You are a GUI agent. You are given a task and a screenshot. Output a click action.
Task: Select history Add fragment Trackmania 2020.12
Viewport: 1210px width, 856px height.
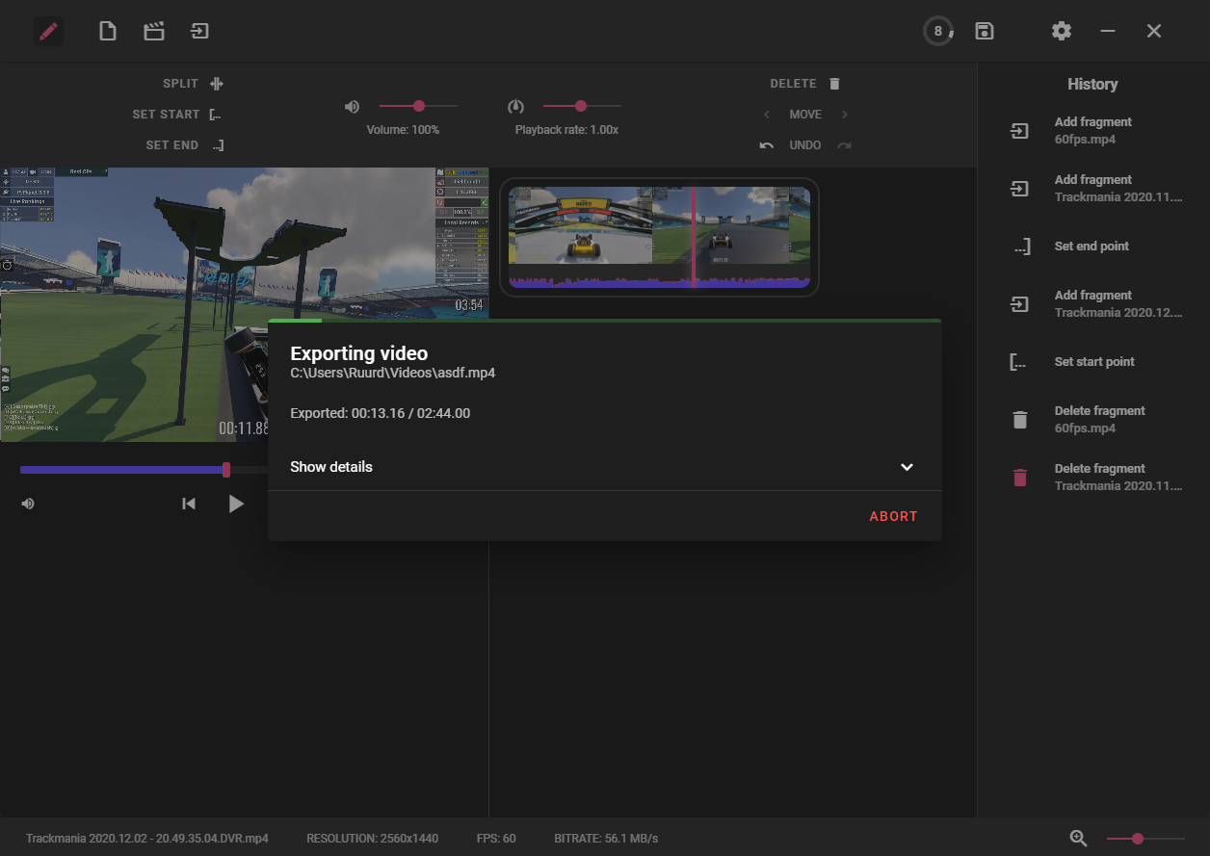(1093, 304)
